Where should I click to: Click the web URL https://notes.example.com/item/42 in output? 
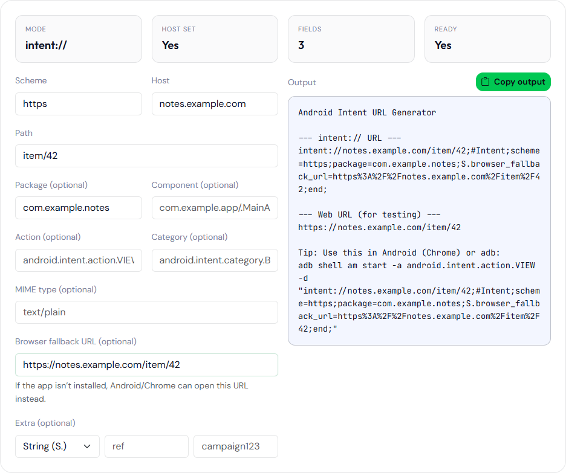pyautogui.click(x=379, y=228)
